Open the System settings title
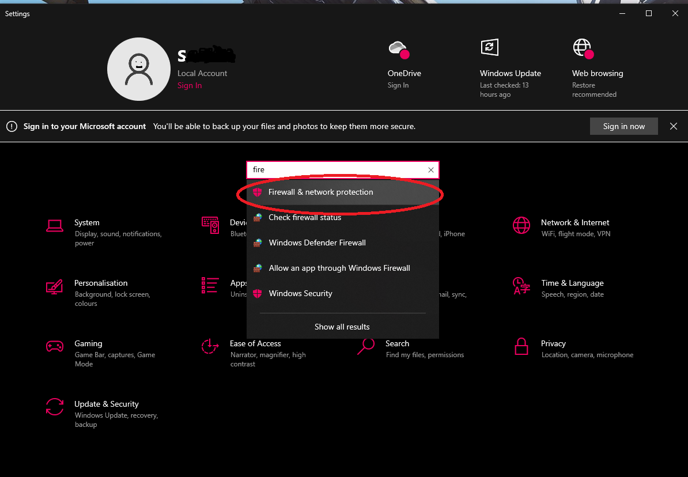Image resolution: width=688 pixels, height=477 pixels. pyautogui.click(x=87, y=222)
